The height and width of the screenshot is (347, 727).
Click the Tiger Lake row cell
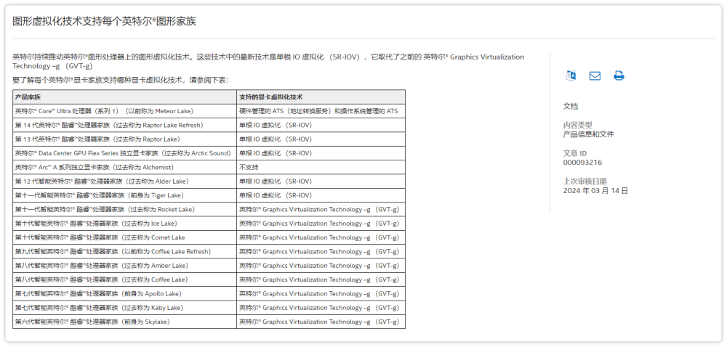coord(125,195)
